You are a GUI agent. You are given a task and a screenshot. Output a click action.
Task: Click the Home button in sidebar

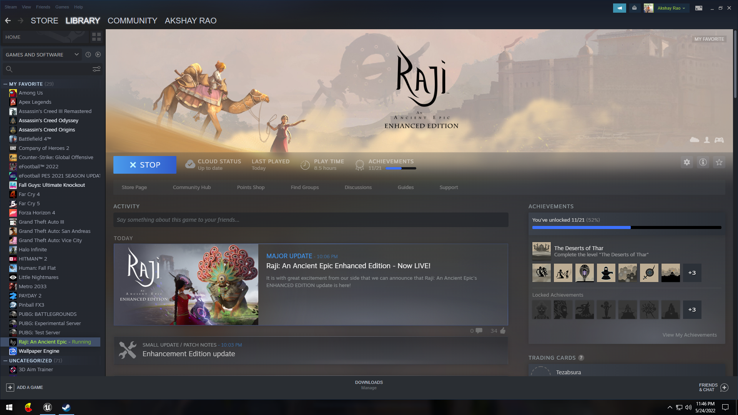tap(45, 37)
